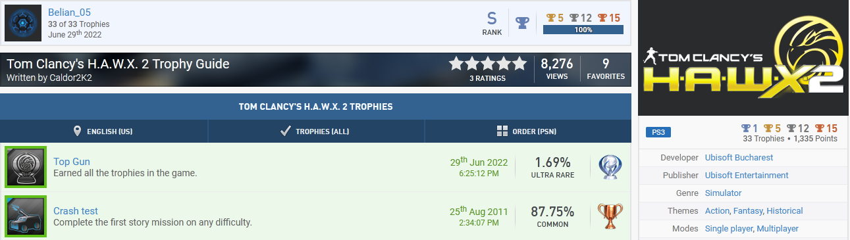Open English (US) language dropdown
The height and width of the screenshot is (240, 850).
tap(104, 131)
